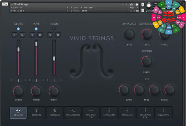Select the Legato articulation

[x=18, y=112]
